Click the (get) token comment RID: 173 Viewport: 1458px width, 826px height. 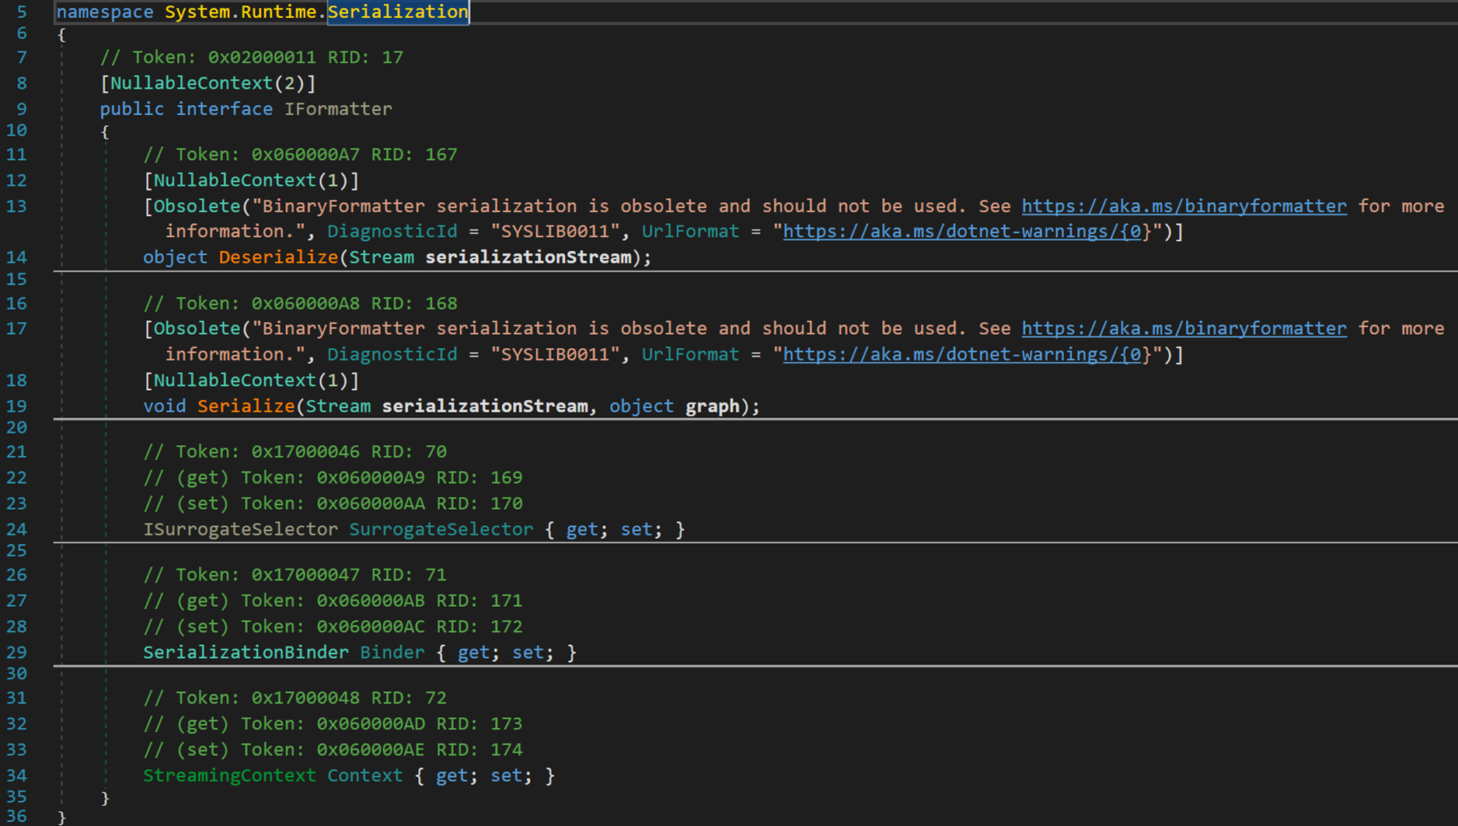click(333, 724)
